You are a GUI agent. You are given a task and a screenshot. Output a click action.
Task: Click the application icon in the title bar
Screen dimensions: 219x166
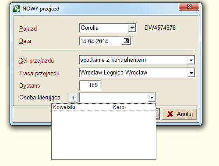[x=16, y=9]
